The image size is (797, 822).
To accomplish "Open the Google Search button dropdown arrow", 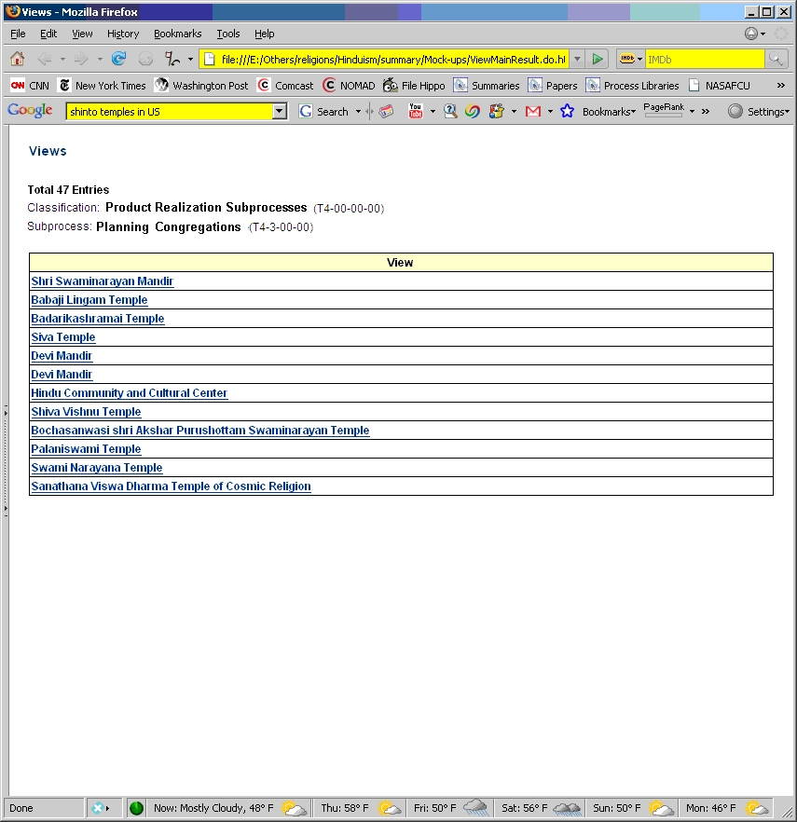I will pyautogui.click(x=358, y=112).
